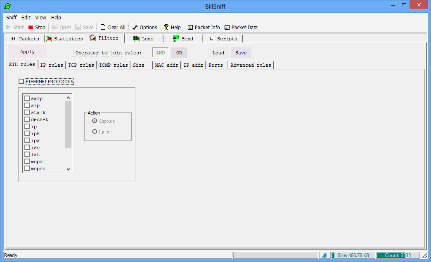Switch to the TCP rules tab
This screenshot has width=431, height=262.
click(x=81, y=65)
